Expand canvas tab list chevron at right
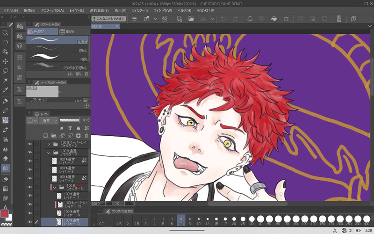 (x=370, y=26)
